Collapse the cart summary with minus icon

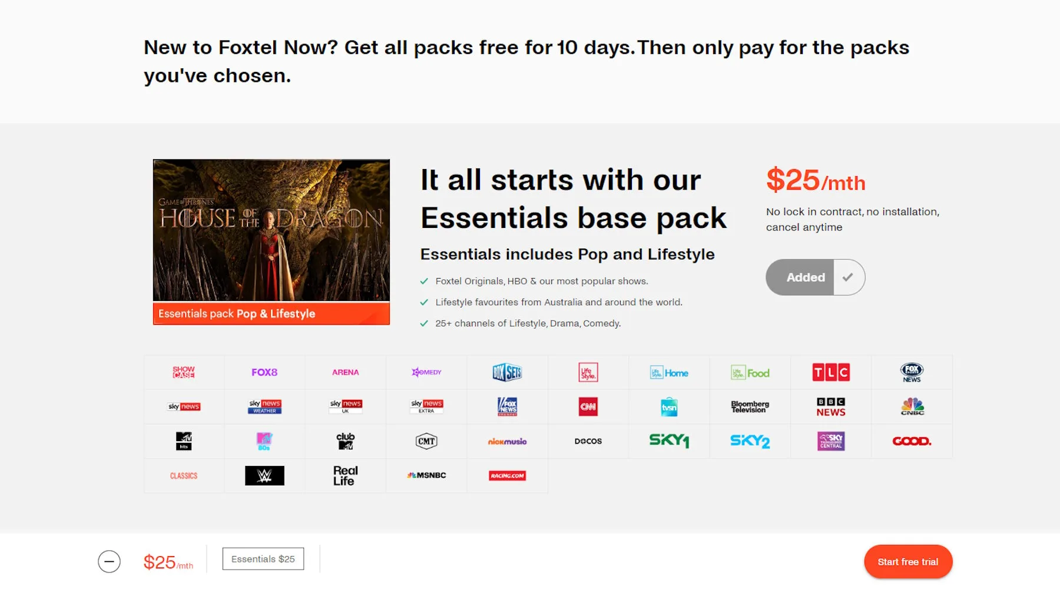coord(109,561)
